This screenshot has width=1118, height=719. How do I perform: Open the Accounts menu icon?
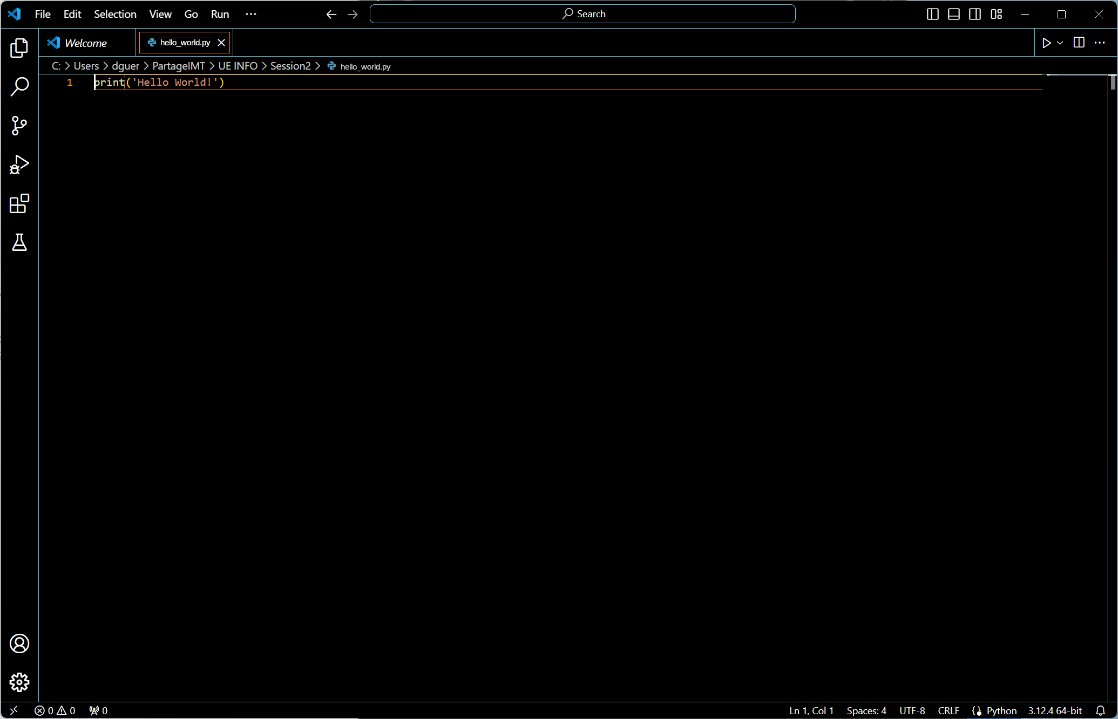coord(19,643)
